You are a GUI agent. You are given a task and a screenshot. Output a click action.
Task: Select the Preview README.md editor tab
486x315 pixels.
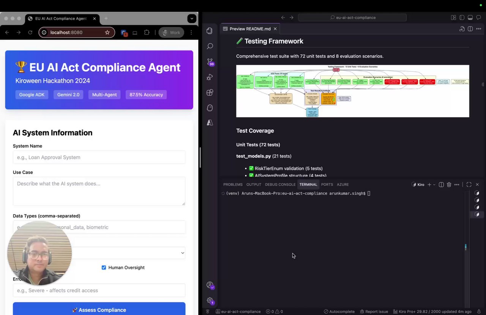point(251,29)
